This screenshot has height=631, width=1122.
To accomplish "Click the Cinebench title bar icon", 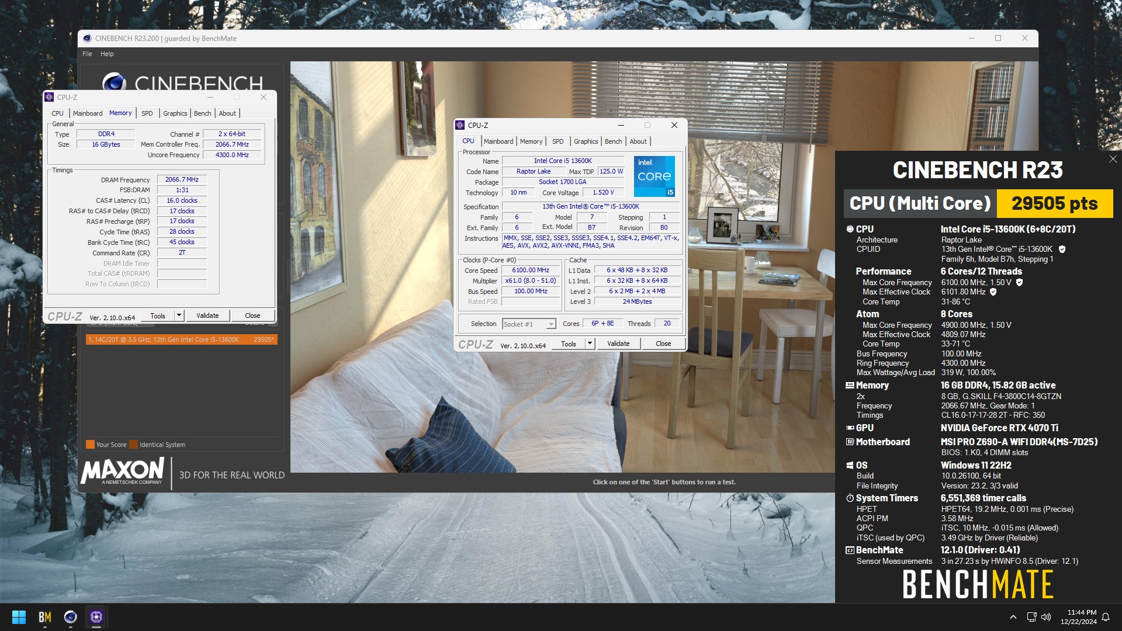I will pyautogui.click(x=87, y=39).
